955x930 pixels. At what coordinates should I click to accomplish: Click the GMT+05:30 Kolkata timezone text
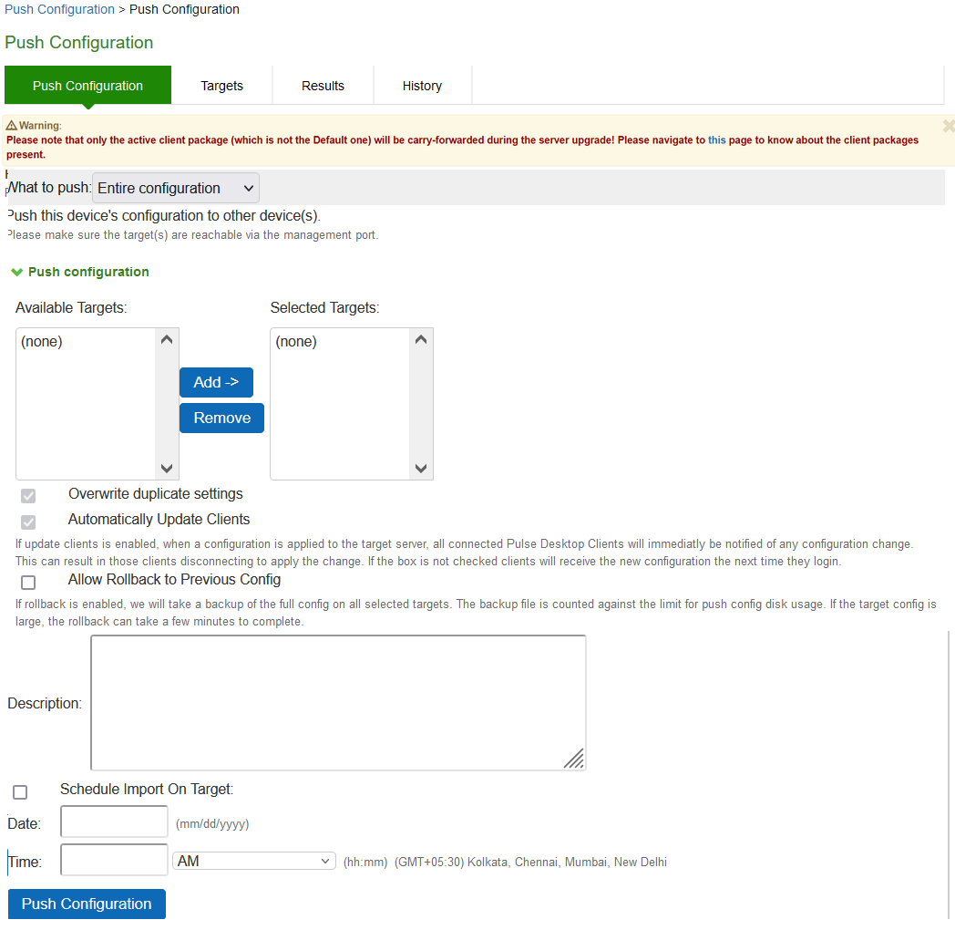530,862
